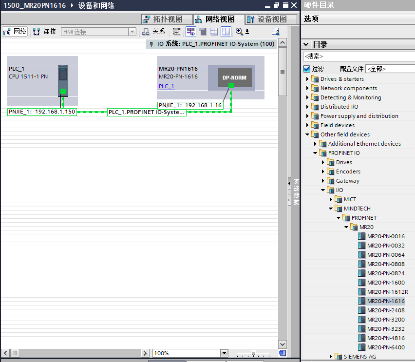Expand Power supply and distribution folder
Image resolution: width=415 pixels, height=362 pixels.
point(307,116)
